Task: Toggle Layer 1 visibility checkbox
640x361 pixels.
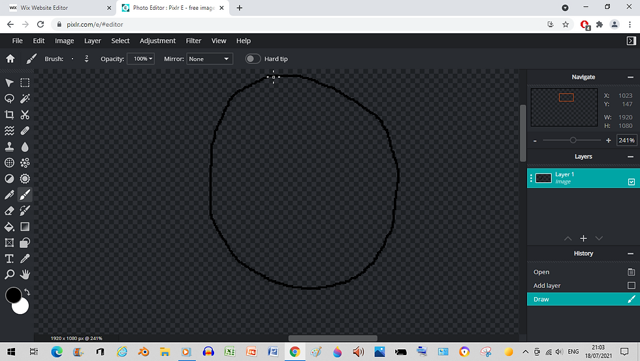Action: click(632, 182)
